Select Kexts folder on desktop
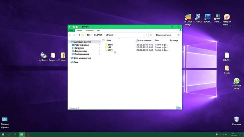Image resolution: width=244 pixels, height=137 pixels. coord(227,70)
